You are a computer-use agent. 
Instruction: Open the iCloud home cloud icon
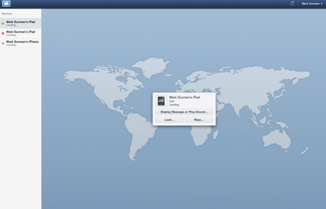pos(6,3)
